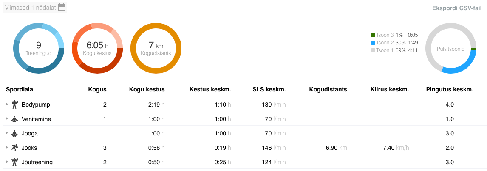Click the Tsoon 3 green legend swatch

pos(373,35)
